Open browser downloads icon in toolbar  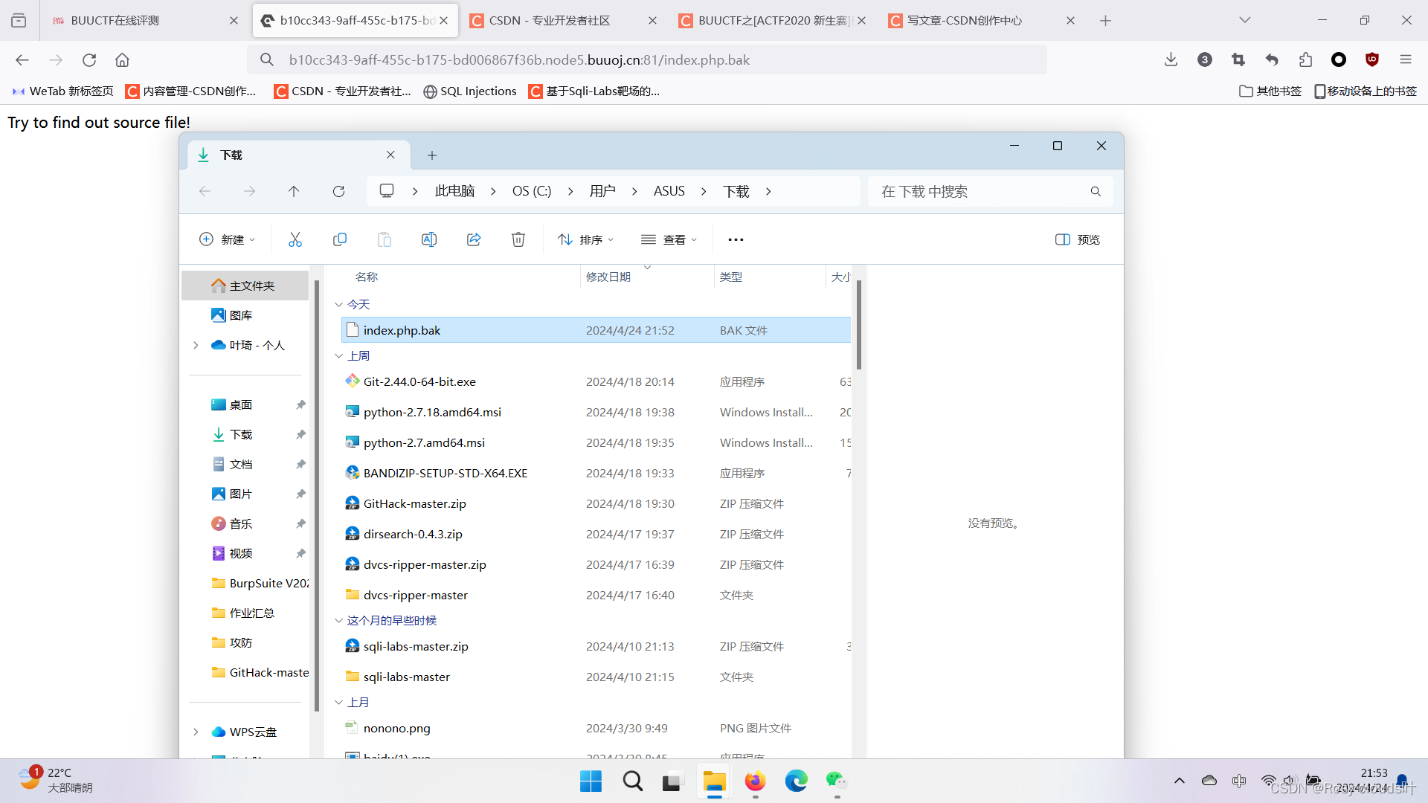(x=1171, y=60)
